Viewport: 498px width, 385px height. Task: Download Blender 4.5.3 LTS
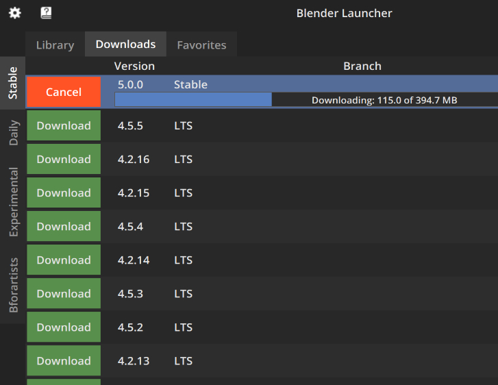click(x=64, y=293)
